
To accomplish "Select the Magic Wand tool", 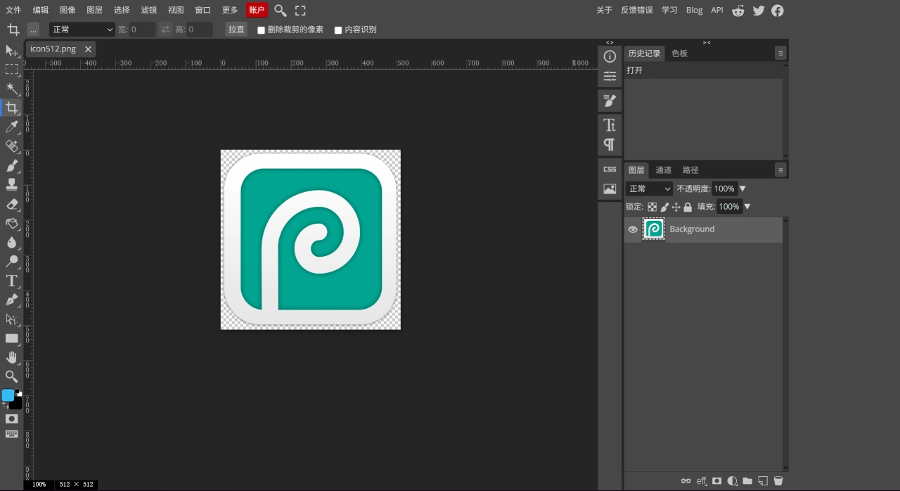I will coord(11,89).
